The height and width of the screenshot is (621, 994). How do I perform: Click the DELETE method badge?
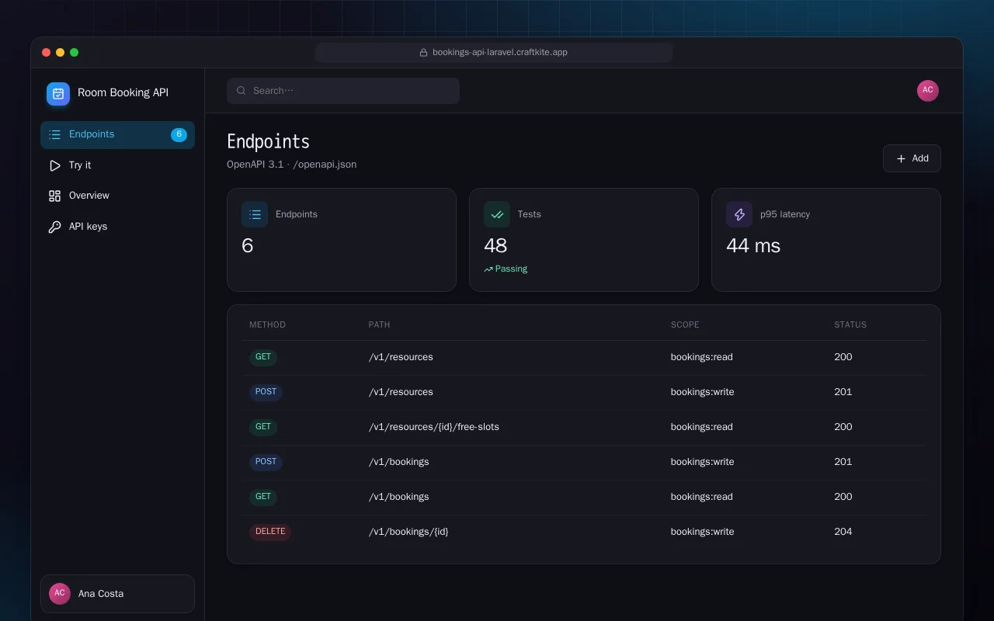[x=270, y=532]
